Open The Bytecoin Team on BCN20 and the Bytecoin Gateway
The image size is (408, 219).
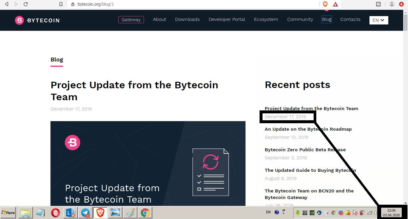click(x=309, y=194)
